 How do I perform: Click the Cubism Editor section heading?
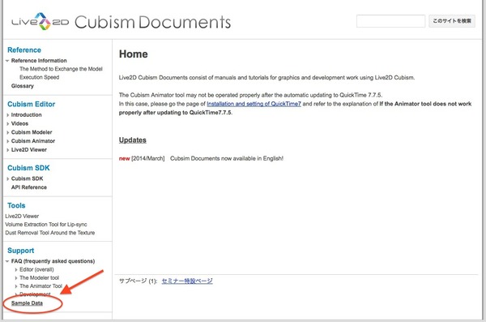32,104
